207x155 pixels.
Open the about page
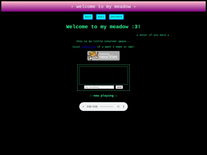pos(88,17)
